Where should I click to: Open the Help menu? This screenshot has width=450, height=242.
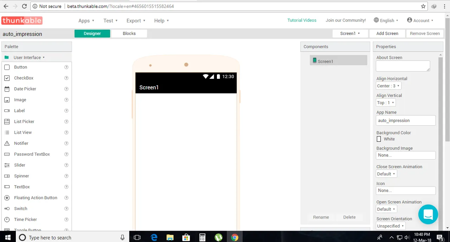[162, 21]
